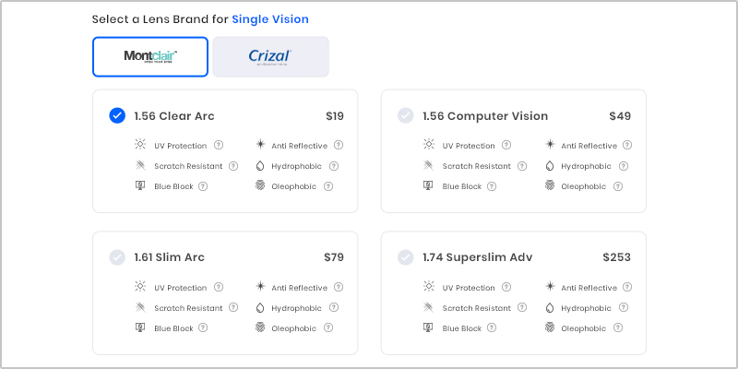The width and height of the screenshot is (738, 369).
Task: Select the Montclair lens brand tab
Action: click(x=150, y=57)
